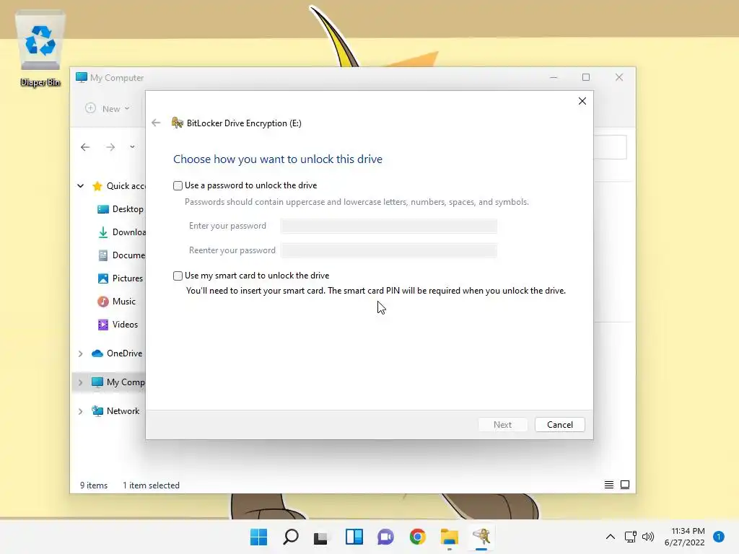Expand the Network tree node
This screenshot has height=554, width=739.
(81, 411)
